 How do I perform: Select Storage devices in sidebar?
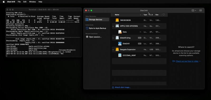pyautogui.click(x=97, y=19)
